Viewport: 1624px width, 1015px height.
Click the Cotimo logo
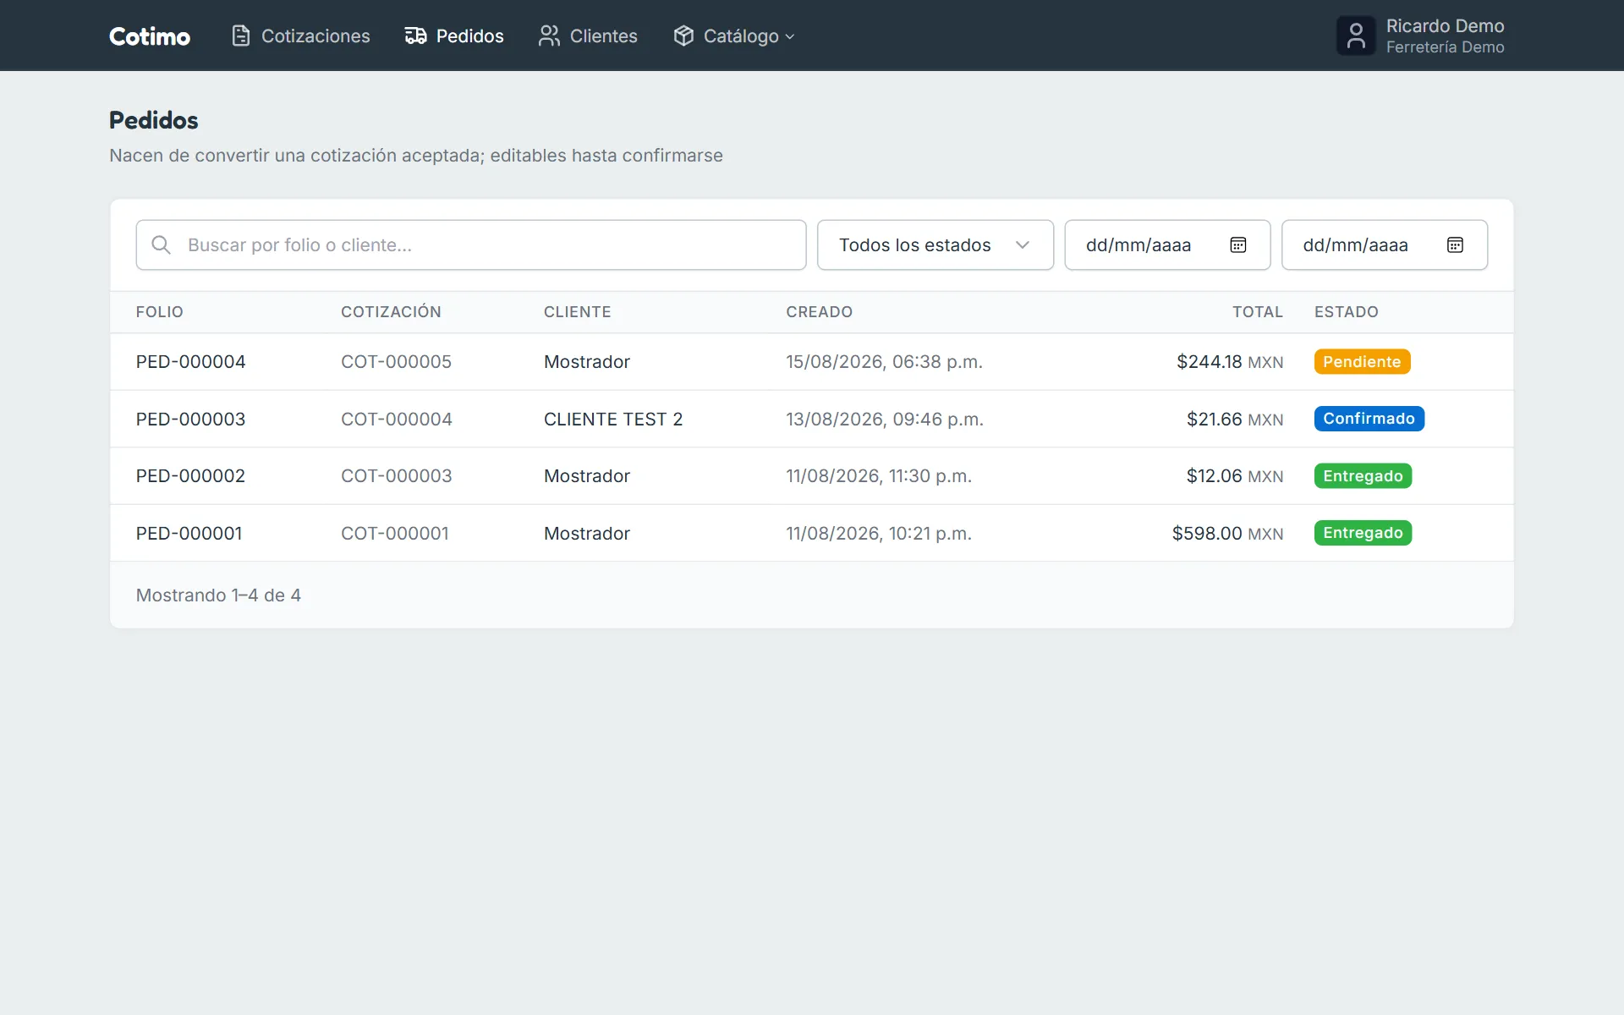coord(150,36)
